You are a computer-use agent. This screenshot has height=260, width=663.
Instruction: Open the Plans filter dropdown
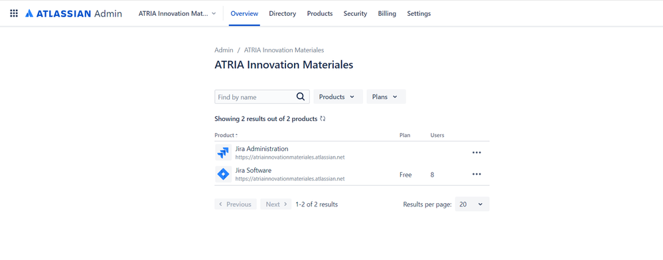point(386,97)
